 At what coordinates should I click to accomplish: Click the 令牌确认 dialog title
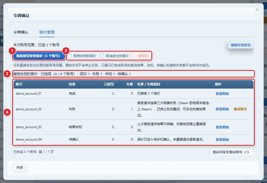click(x=21, y=16)
